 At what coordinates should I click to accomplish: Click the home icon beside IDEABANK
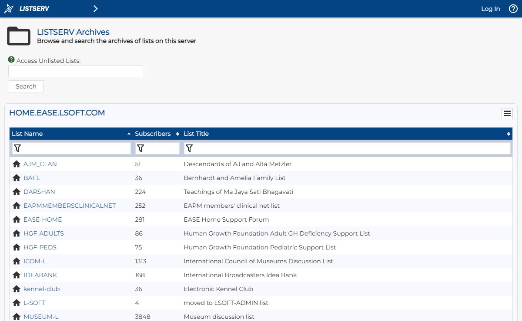click(x=17, y=275)
